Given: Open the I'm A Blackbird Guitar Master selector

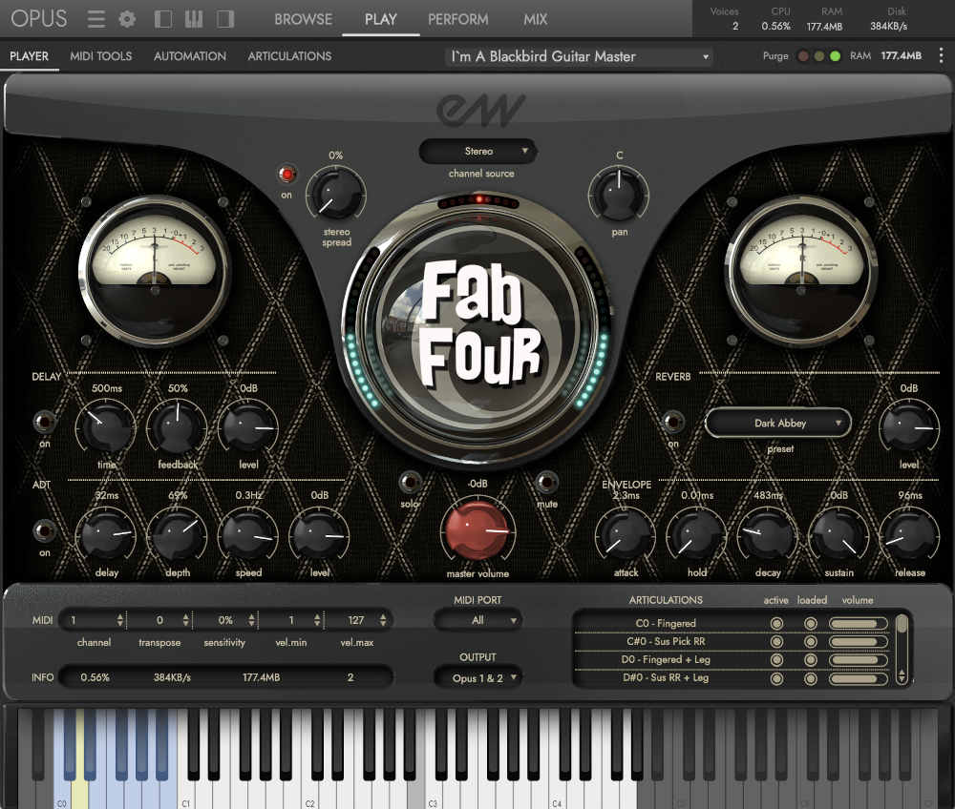Looking at the screenshot, I should click(578, 56).
